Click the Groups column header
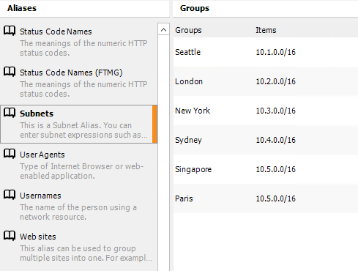Viewport: 358px width, 271px height. pos(188,30)
